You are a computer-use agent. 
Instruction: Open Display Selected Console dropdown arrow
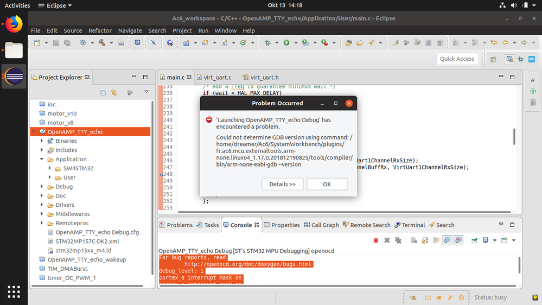pos(494,240)
